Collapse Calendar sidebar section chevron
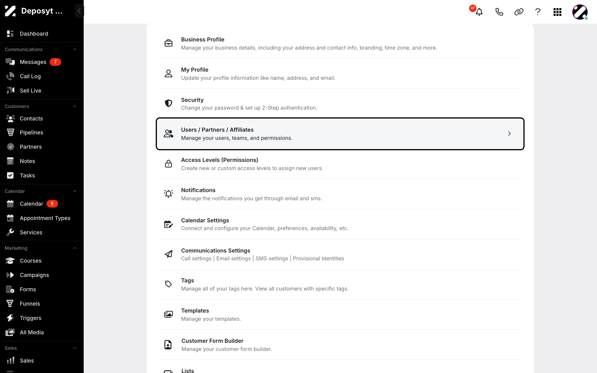The width and height of the screenshot is (597, 373). (75, 191)
